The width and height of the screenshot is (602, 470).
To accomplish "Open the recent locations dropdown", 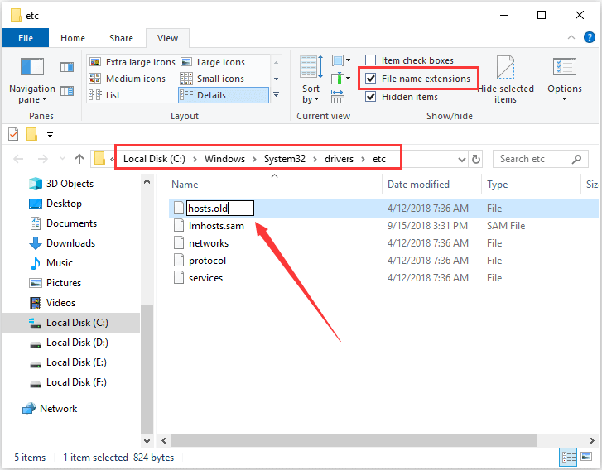I will pos(62,159).
